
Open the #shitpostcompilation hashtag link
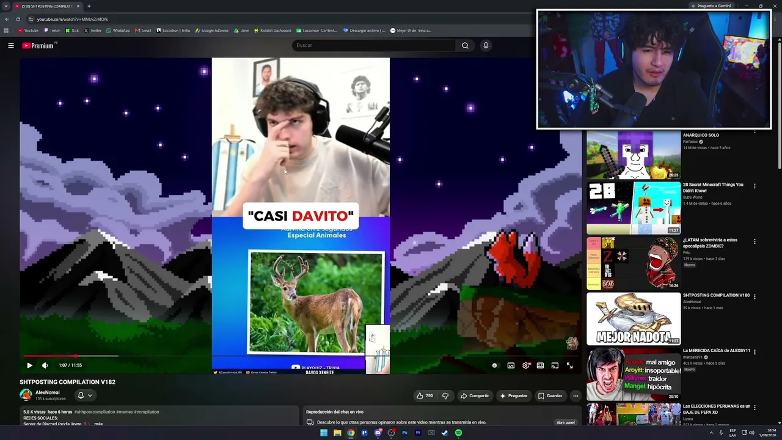(x=93, y=412)
